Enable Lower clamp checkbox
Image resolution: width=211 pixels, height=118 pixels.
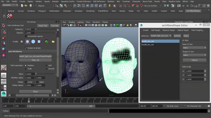26,82
